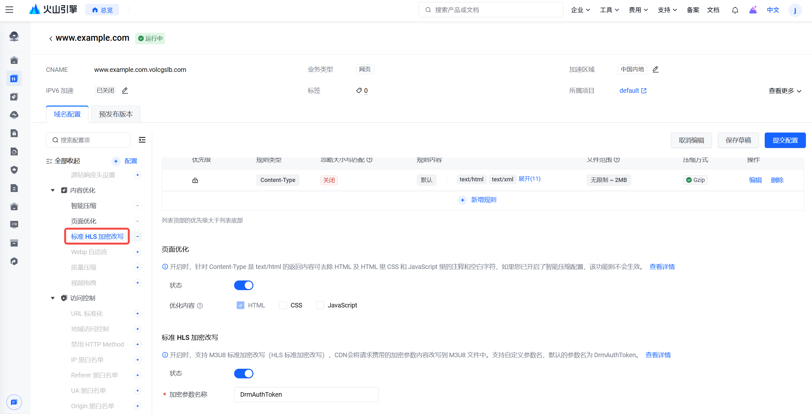Check the CSS optimization checkbox
The width and height of the screenshot is (812, 414).
283,305
